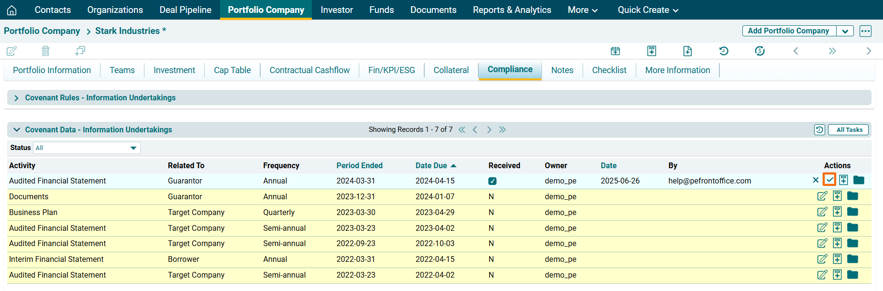The height and width of the screenshot is (291, 883).
Task: Save row using the highlighted checkmark icon
Action: [x=829, y=180]
